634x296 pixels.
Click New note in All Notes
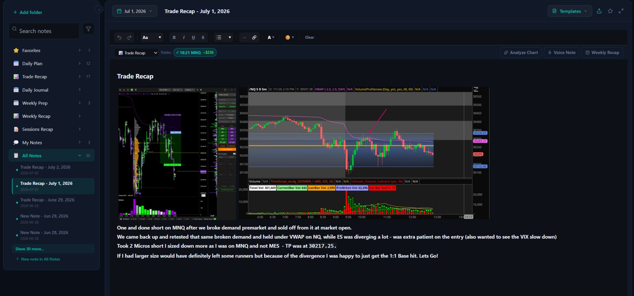[38, 259]
